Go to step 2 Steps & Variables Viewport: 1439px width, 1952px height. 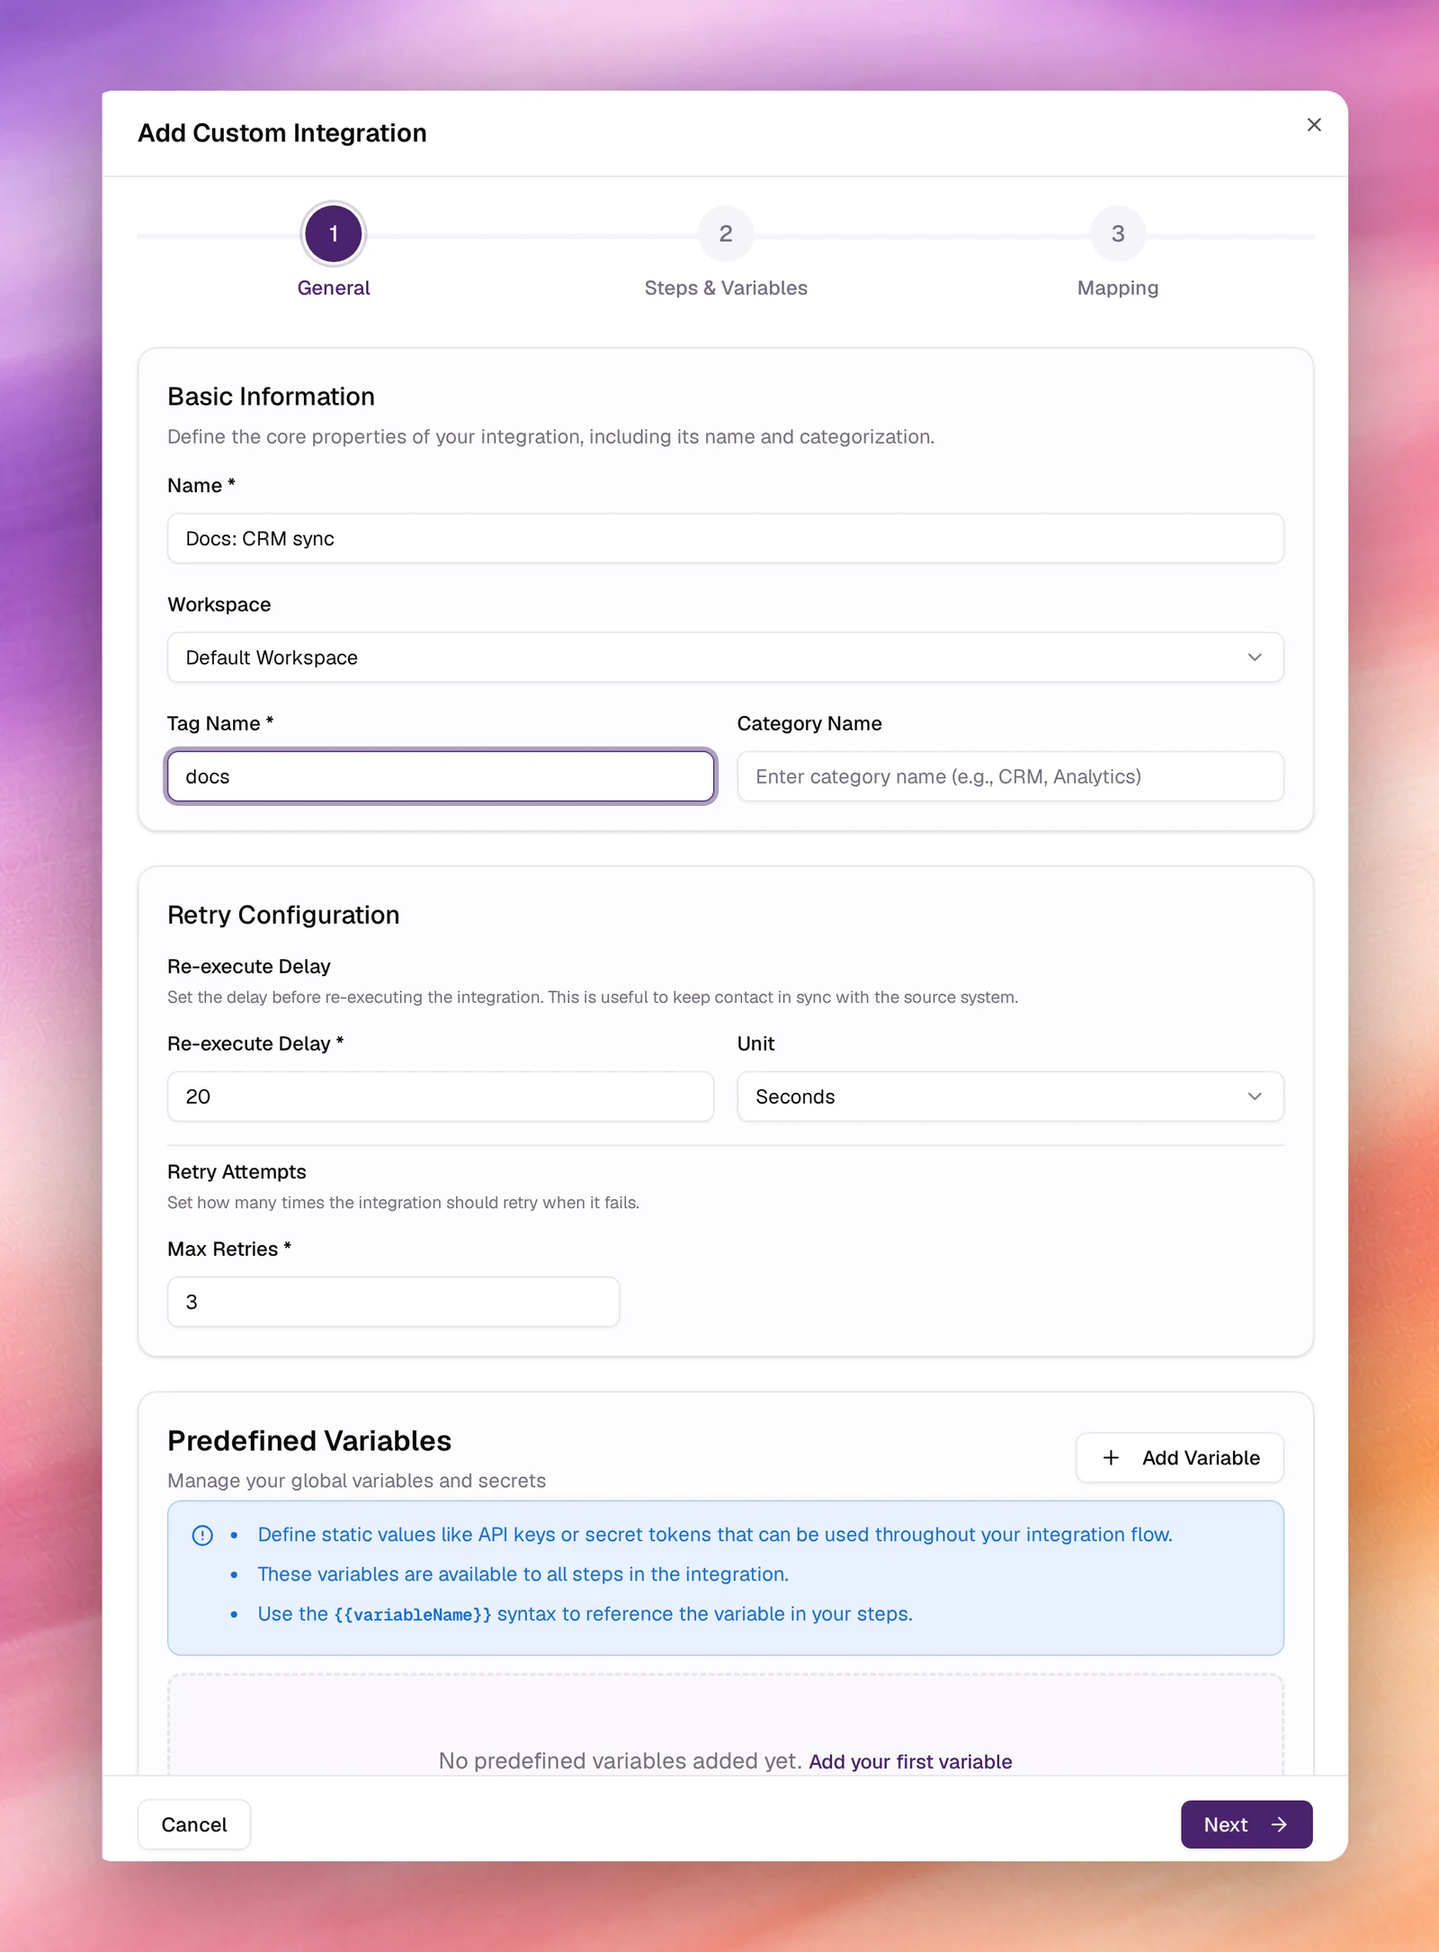tap(726, 234)
